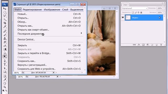This screenshot has height=94, width=168.
Task: Create a new layer
Action: pyautogui.click(x=156, y=45)
